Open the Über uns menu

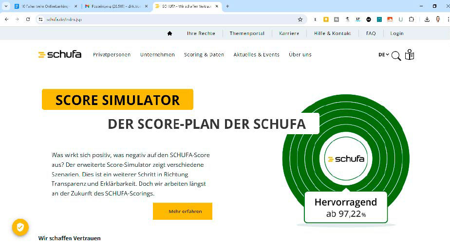tap(300, 54)
